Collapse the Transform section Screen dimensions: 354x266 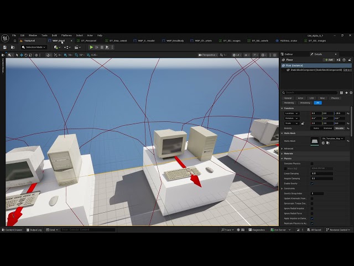coord(282,109)
